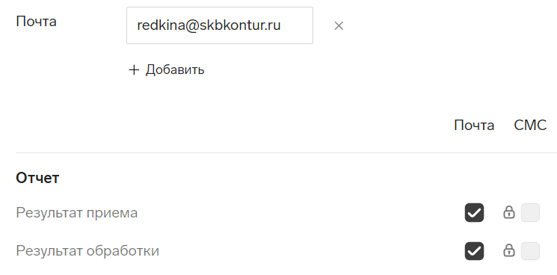Place cursor before 'redkina' in the email field
This screenshot has width=557, height=275.
coord(136,25)
